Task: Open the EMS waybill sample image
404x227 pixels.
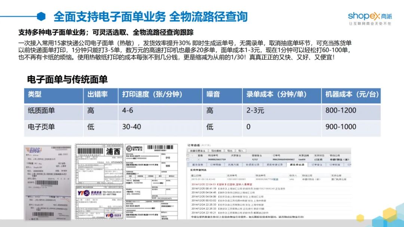Action: pyautogui.click(x=48, y=183)
